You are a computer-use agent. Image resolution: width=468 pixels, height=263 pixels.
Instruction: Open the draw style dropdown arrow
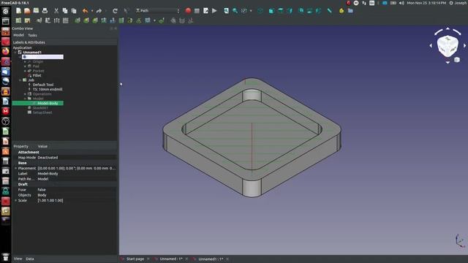[x=251, y=11]
